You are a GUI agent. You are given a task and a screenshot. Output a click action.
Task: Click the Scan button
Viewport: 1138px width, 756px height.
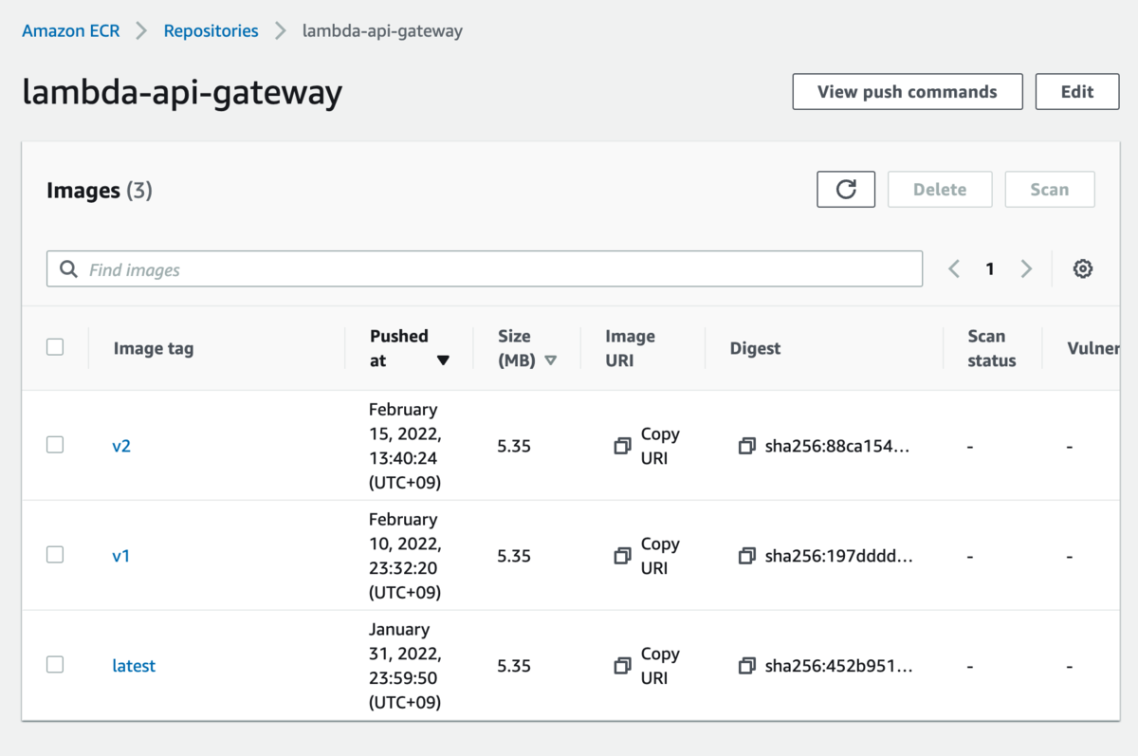click(x=1050, y=190)
